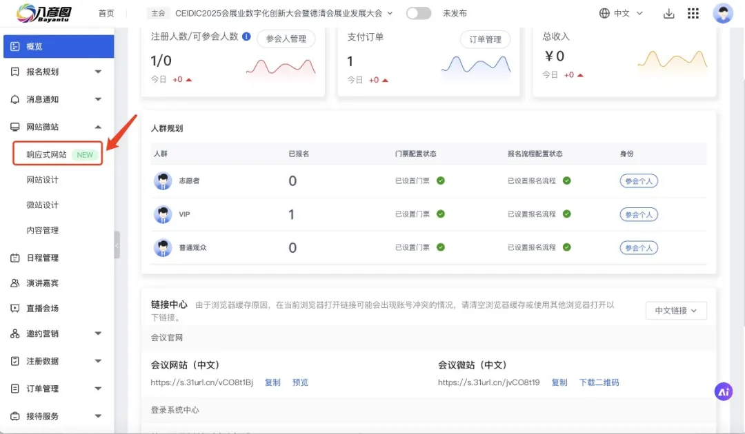Open the apps grid icon
The width and height of the screenshot is (745, 434).
pos(693,14)
